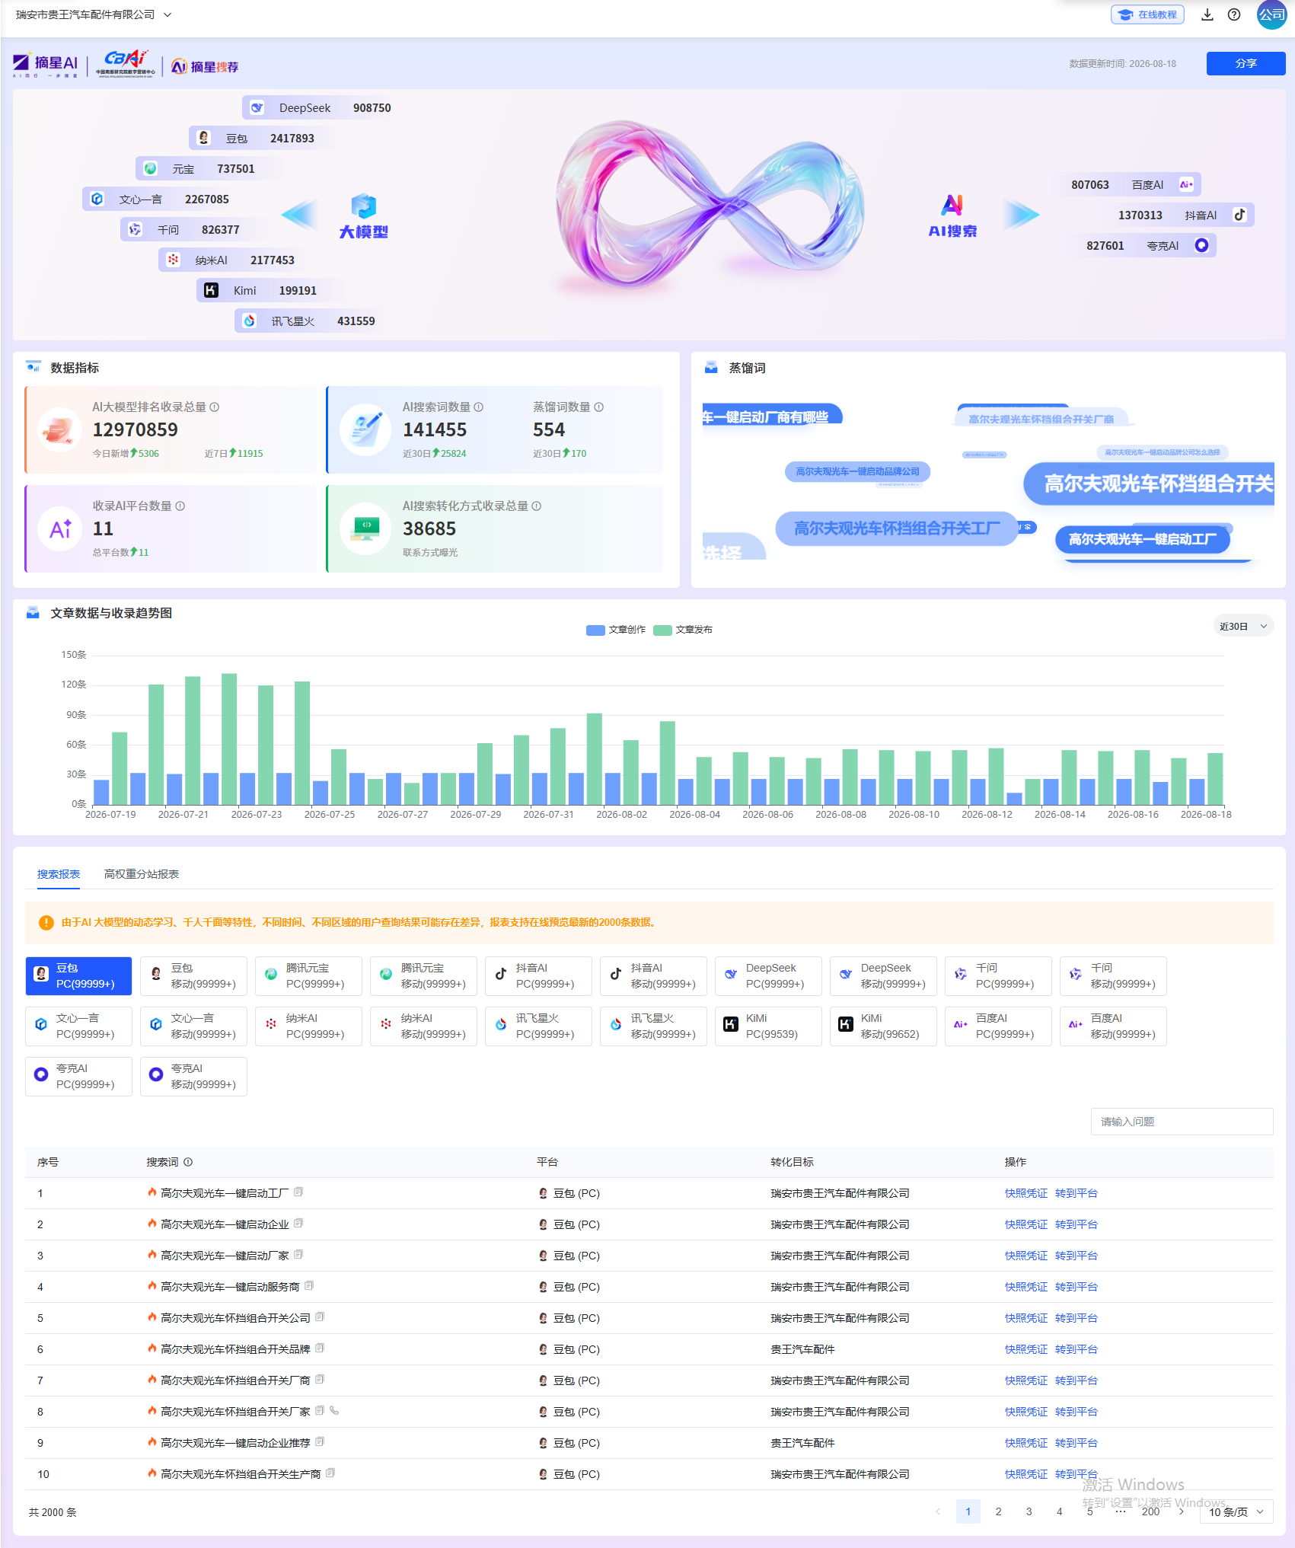Viewport: 1295px width, 1548px height.
Task: Click info icon next to AI搜索词数量
Action: tap(479, 407)
